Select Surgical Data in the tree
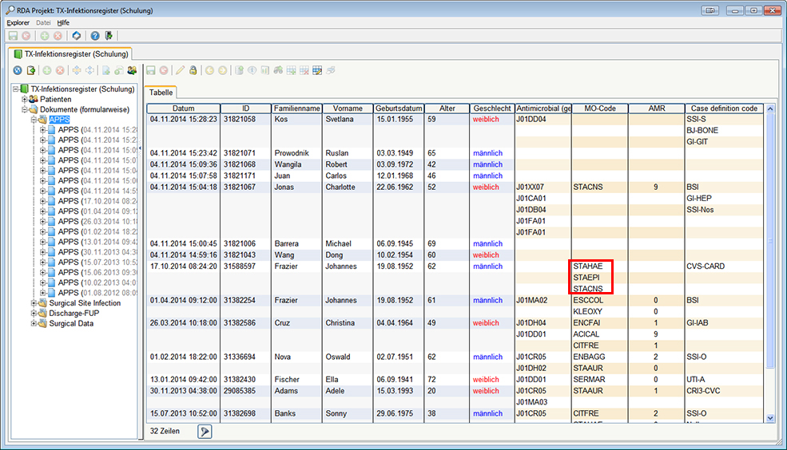The width and height of the screenshot is (787, 450). tap(73, 324)
